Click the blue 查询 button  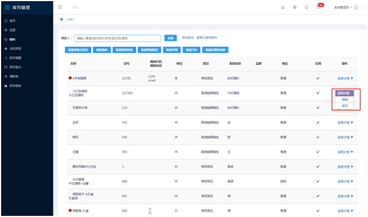pyautogui.click(x=170, y=38)
